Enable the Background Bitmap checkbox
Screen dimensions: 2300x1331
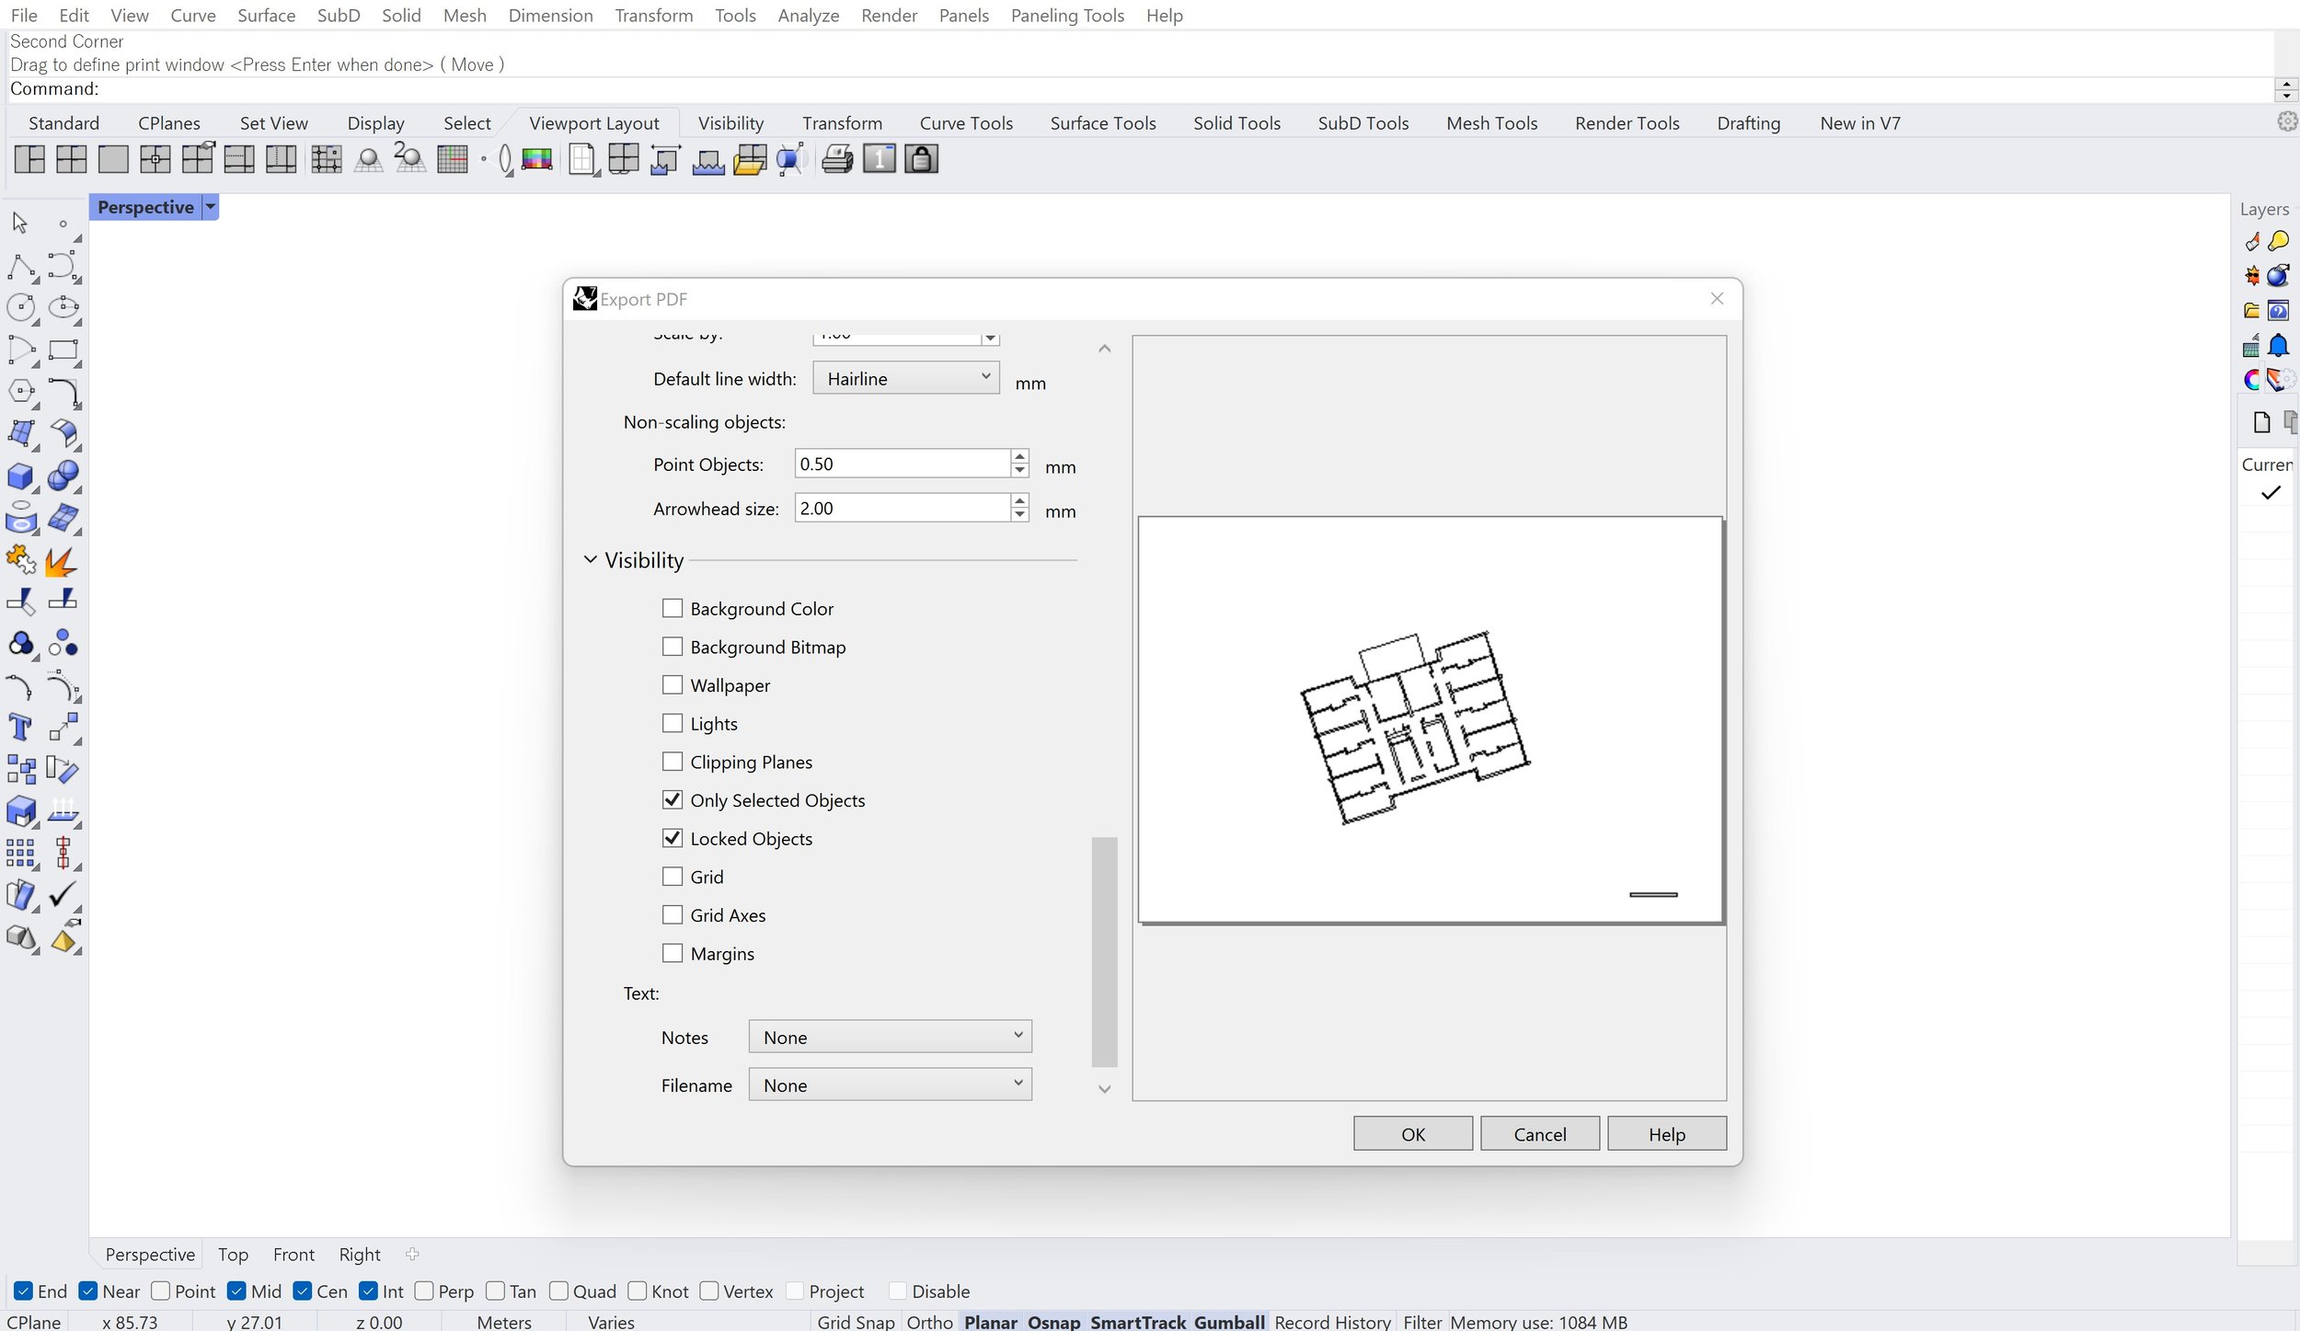coord(673,647)
